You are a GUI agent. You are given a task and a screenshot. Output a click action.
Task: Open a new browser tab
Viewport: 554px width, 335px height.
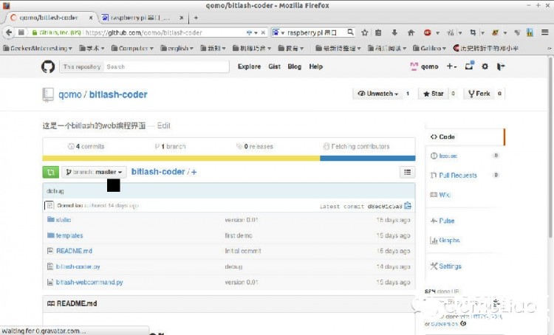click(x=196, y=18)
